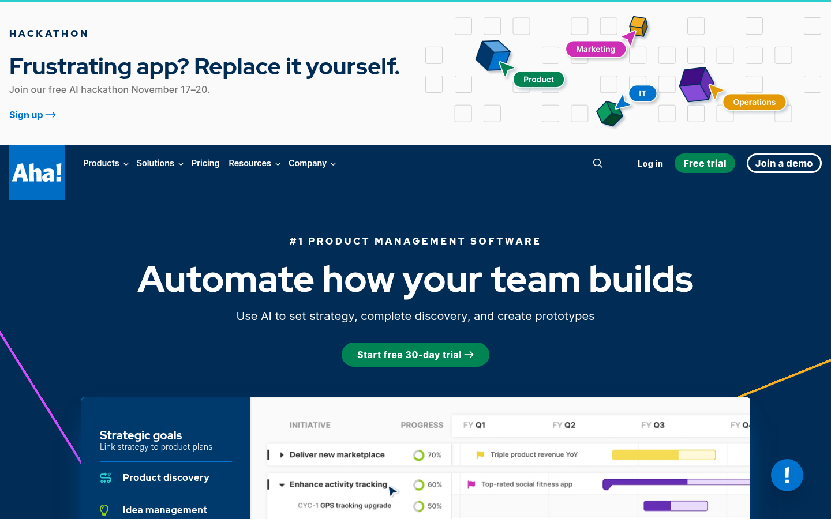Click the magenta flag beside Top-rated social fitness
This screenshot has width=831, height=519.
pyautogui.click(x=471, y=484)
